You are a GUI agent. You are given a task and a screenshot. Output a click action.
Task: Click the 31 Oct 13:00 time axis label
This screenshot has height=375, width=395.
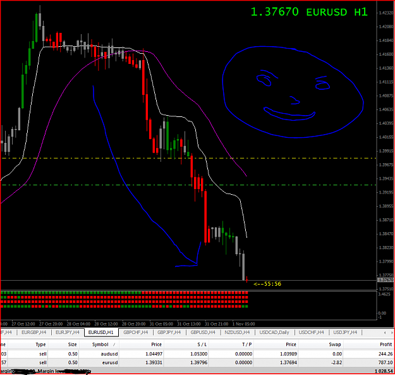189,324
